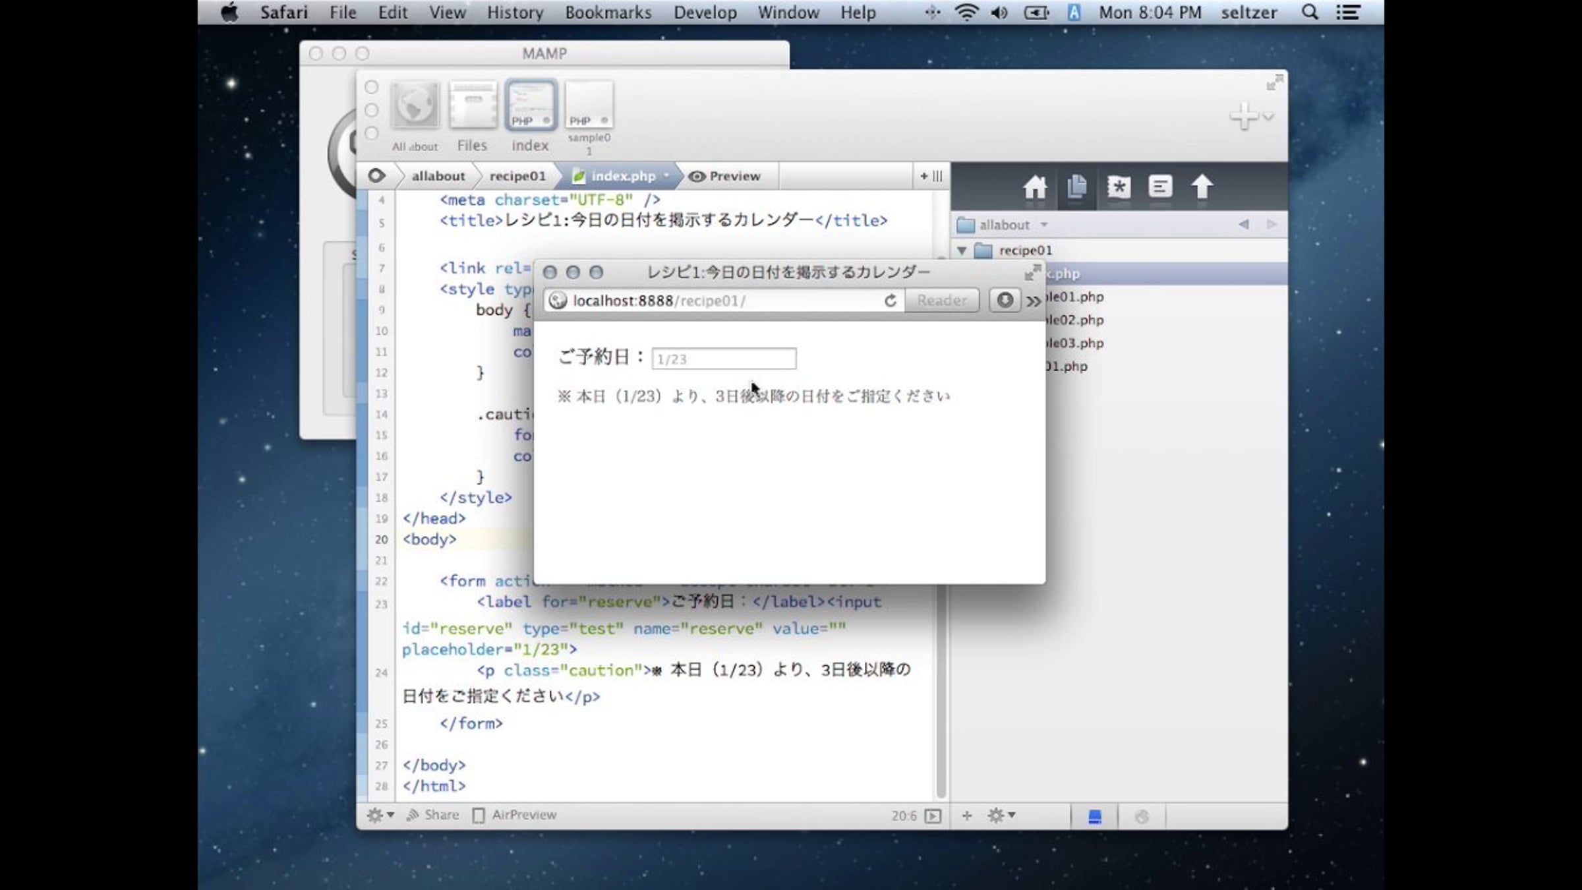Open the Develop menu

coord(705,13)
